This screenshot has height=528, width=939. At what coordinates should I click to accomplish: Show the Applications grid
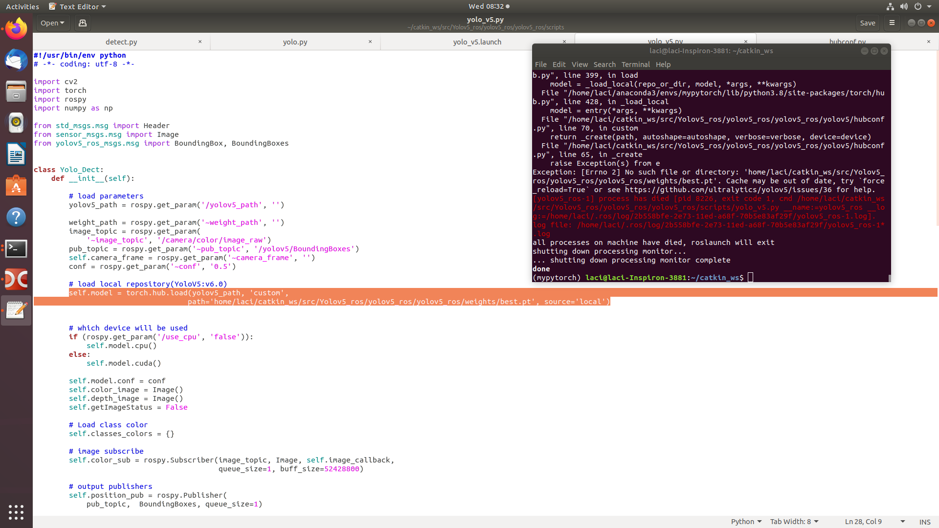pos(16,512)
